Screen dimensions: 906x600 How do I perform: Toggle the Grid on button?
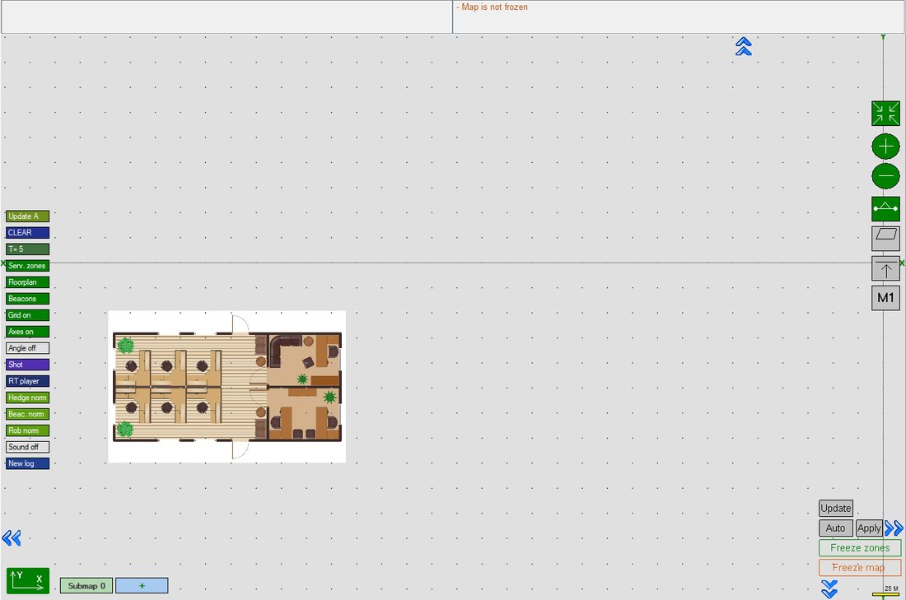point(28,315)
